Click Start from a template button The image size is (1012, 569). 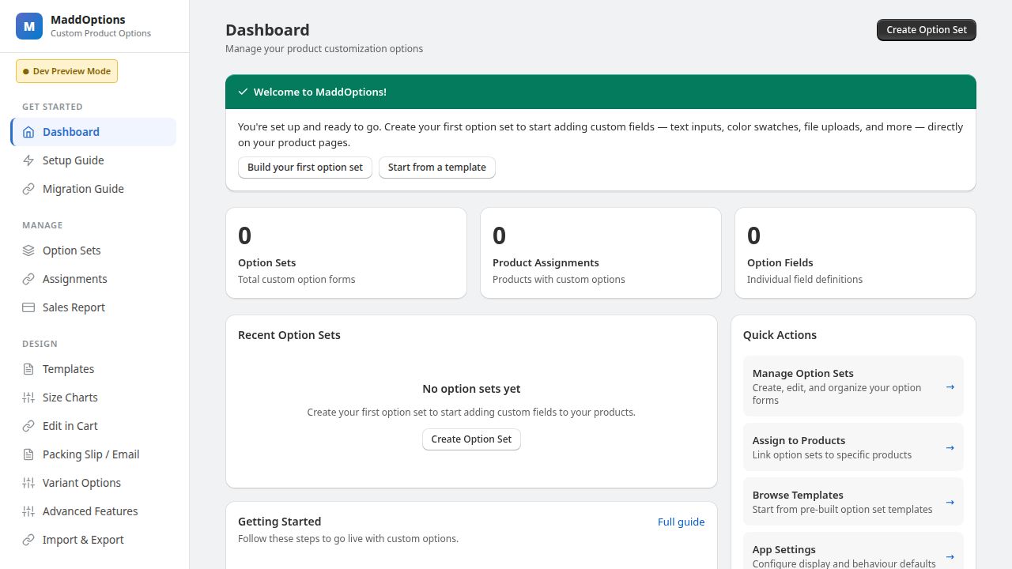click(x=437, y=168)
